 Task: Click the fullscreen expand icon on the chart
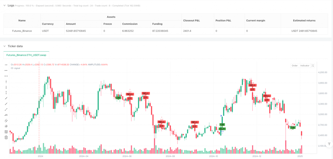[x=313, y=65]
